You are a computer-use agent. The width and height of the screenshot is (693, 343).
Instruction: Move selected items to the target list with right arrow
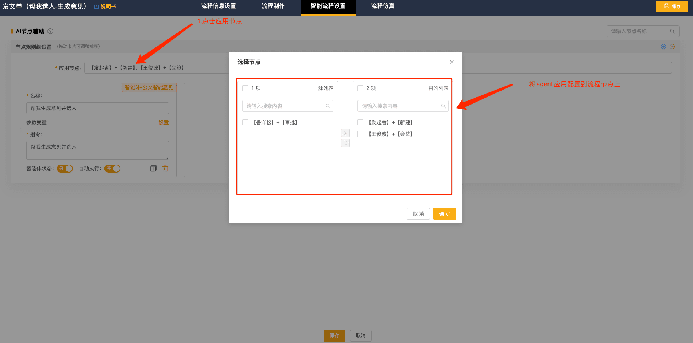[x=345, y=133]
